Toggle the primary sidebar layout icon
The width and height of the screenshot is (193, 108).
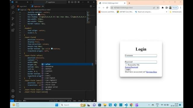[x=69, y=2]
